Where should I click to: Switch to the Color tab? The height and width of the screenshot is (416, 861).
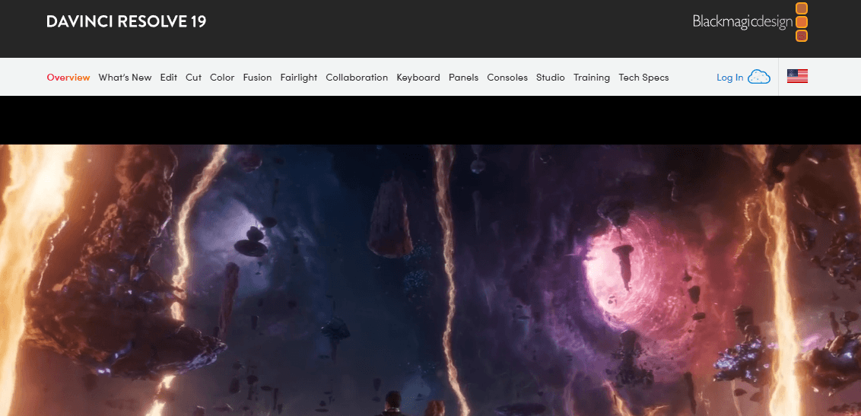(222, 78)
